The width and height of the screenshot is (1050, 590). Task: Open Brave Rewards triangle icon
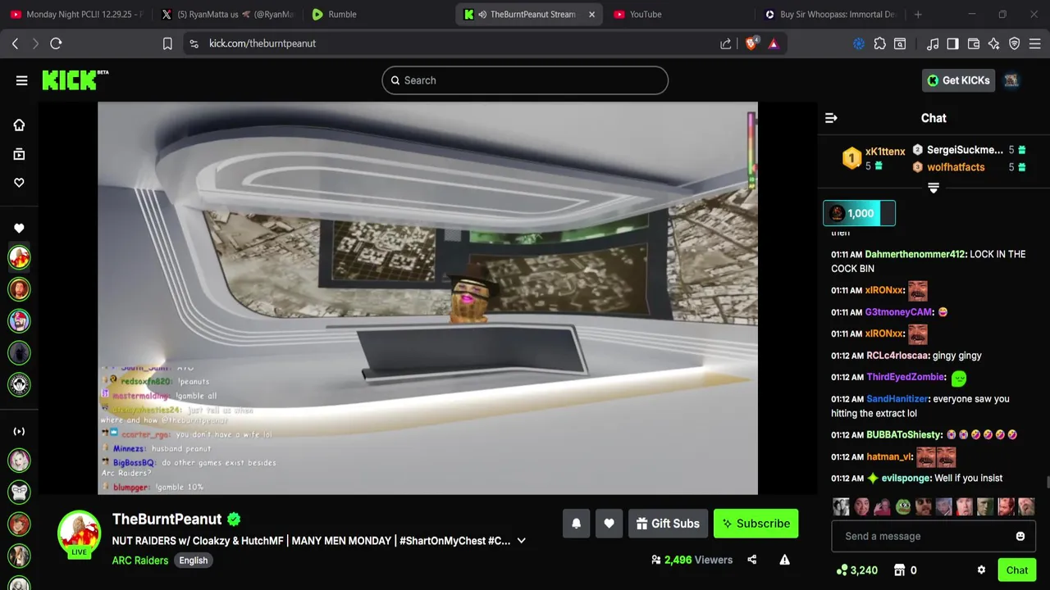click(x=773, y=43)
